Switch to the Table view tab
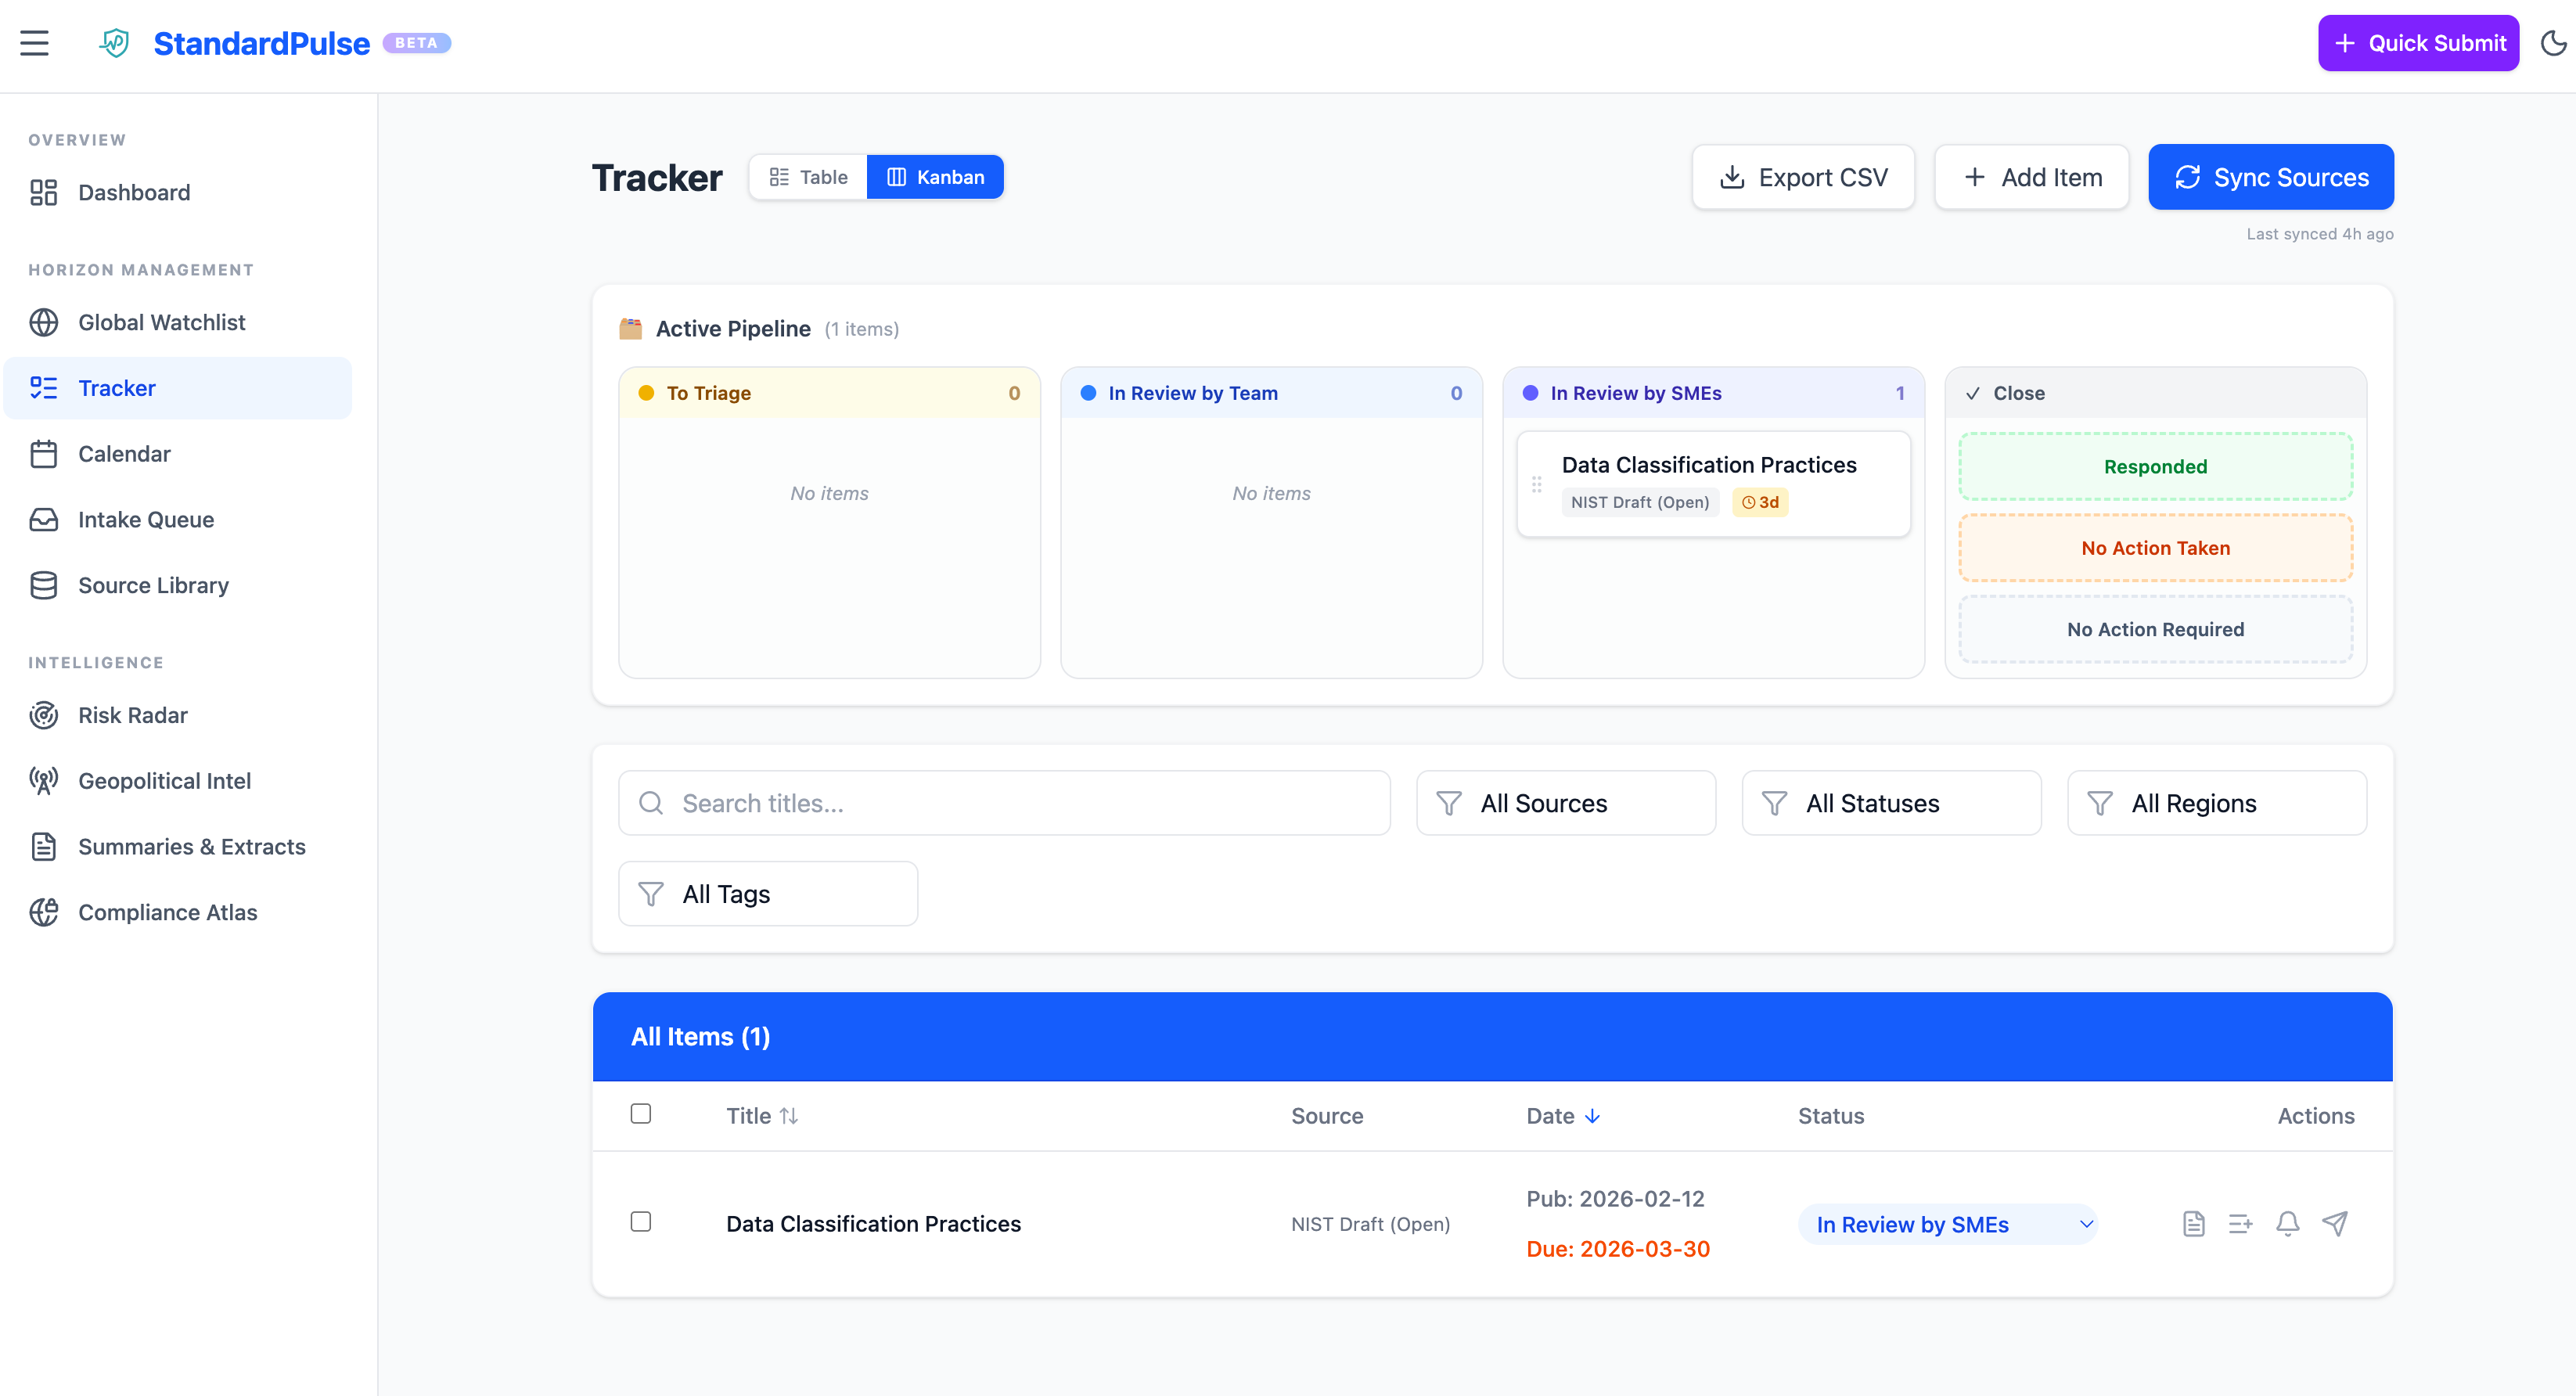The width and height of the screenshot is (2576, 1396). [807, 176]
